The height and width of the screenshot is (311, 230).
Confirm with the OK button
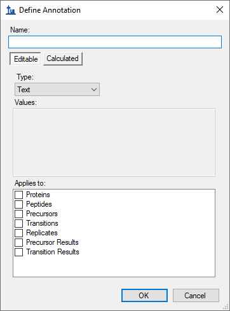coord(144,295)
